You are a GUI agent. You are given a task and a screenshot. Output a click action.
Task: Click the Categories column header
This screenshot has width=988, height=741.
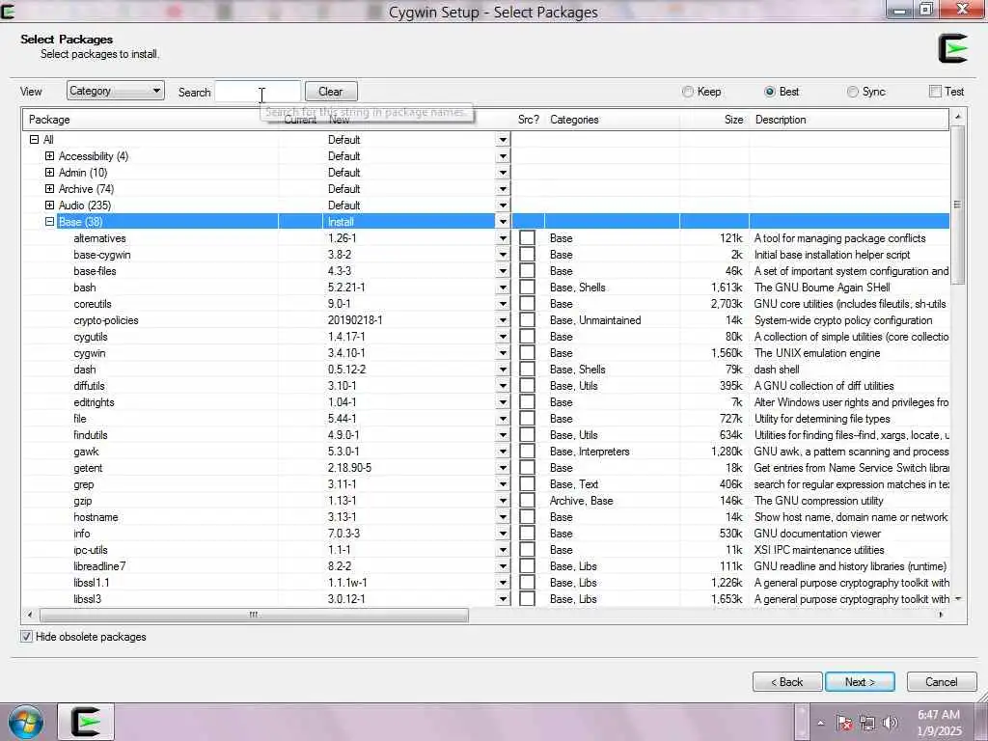point(612,120)
